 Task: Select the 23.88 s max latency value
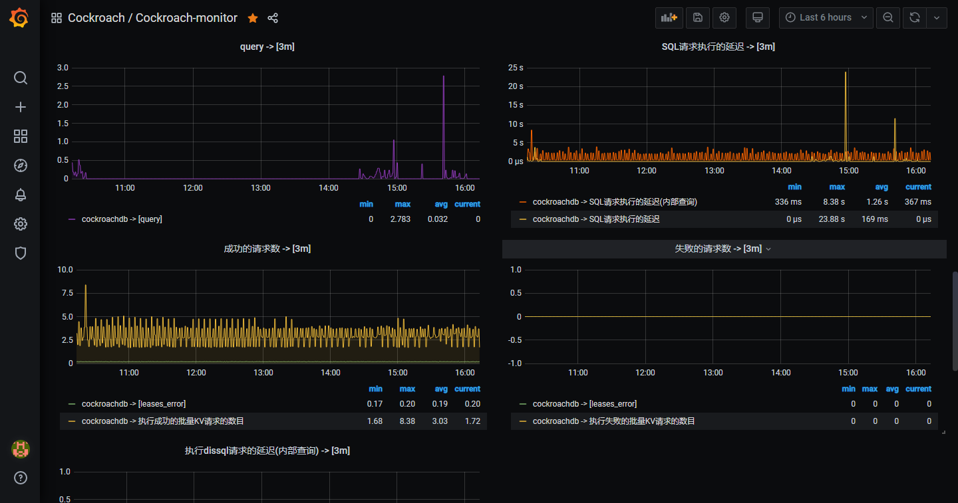[x=832, y=219]
